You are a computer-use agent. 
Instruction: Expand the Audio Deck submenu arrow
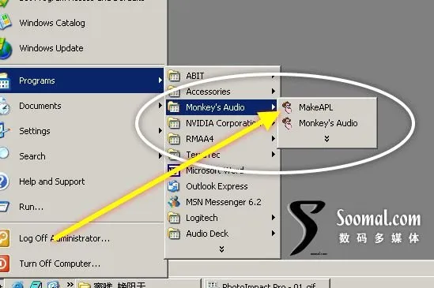(274, 234)
